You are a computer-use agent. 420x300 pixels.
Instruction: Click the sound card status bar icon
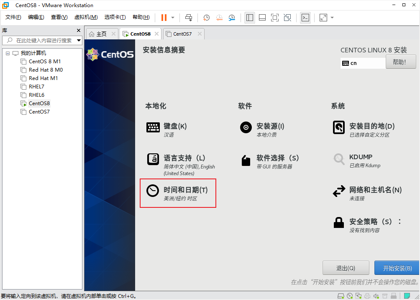376,296
